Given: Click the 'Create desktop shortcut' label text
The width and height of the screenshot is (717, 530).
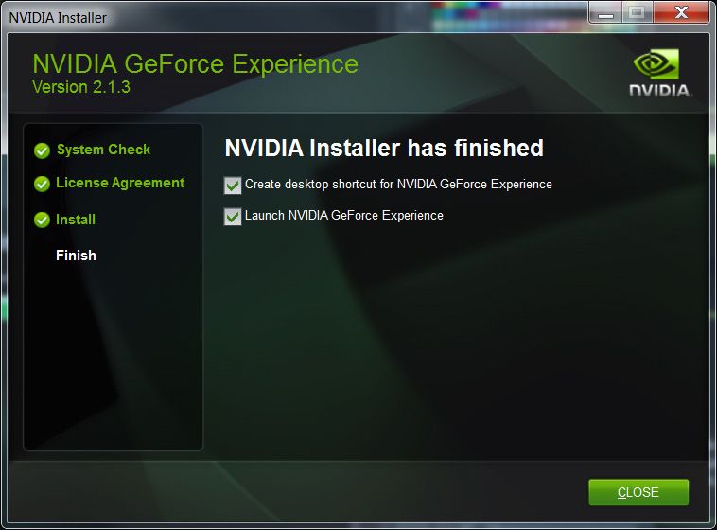Looking at the screenshot, I should (x=398, y=184).
